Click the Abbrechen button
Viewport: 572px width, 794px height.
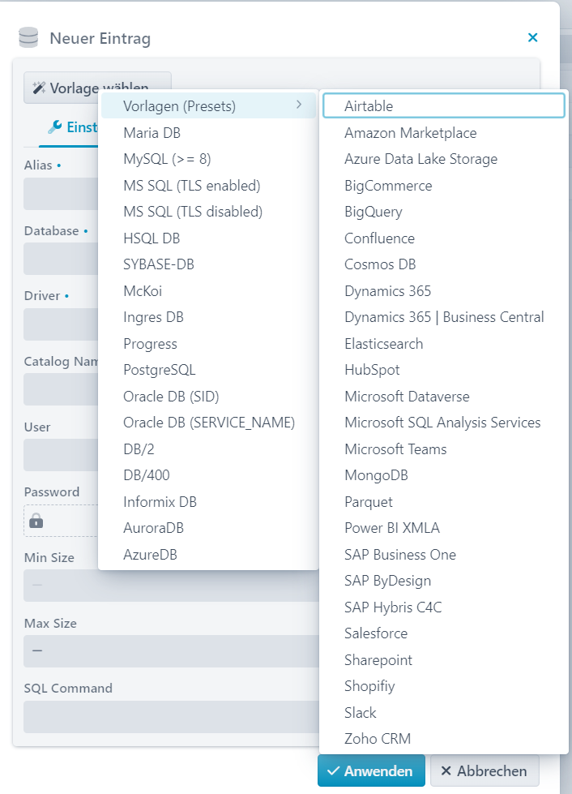484,770
